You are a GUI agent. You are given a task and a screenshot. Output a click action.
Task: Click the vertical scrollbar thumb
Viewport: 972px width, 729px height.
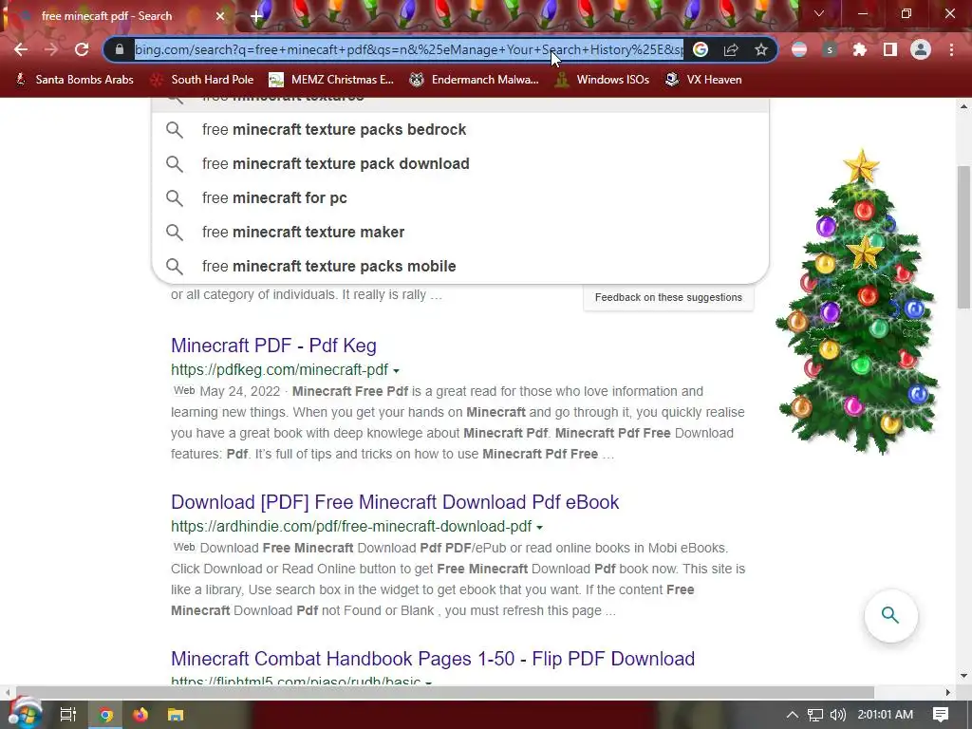(963, 236)
